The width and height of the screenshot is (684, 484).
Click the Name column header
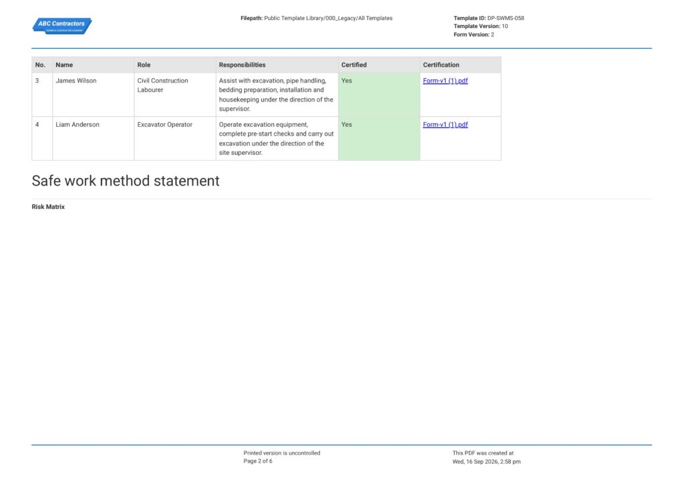pos(94,65)
